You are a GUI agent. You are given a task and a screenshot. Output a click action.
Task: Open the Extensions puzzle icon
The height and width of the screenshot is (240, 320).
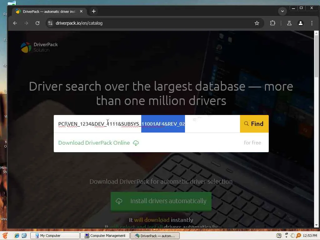tap(272, 23)
